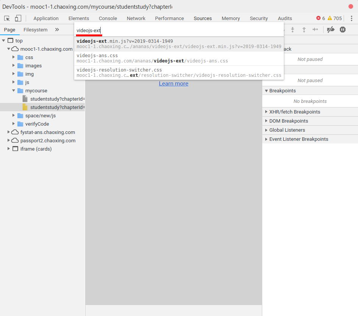Collapse the mooc1-1.chaoxing.com tree node
The width and height of the screenshot is (358, 316).
[8, 49]
